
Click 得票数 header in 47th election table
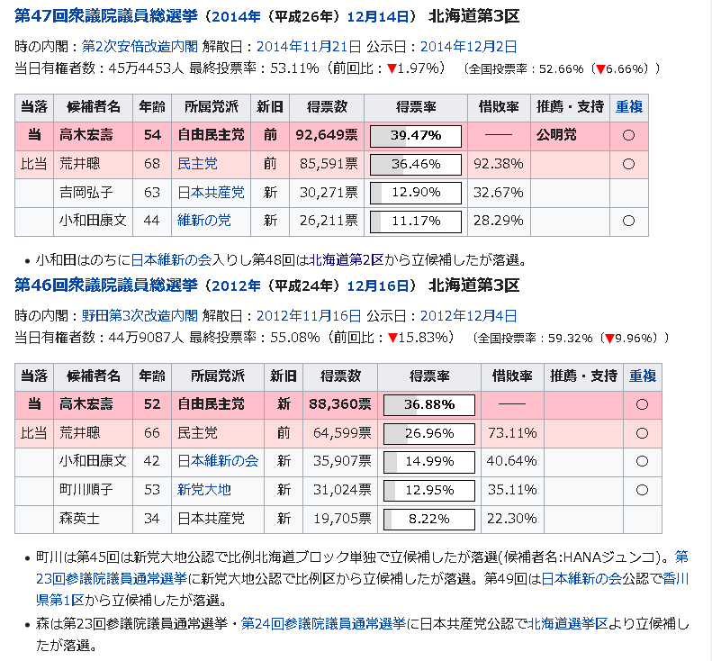click(327, 107)
